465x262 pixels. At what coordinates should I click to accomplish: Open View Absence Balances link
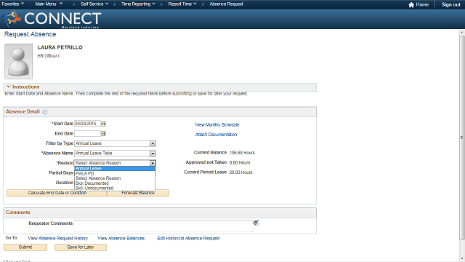tap(121, 238)
